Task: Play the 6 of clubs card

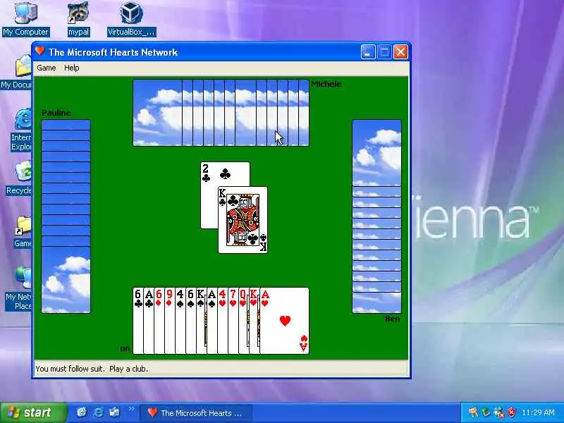Action: (138, 321)
